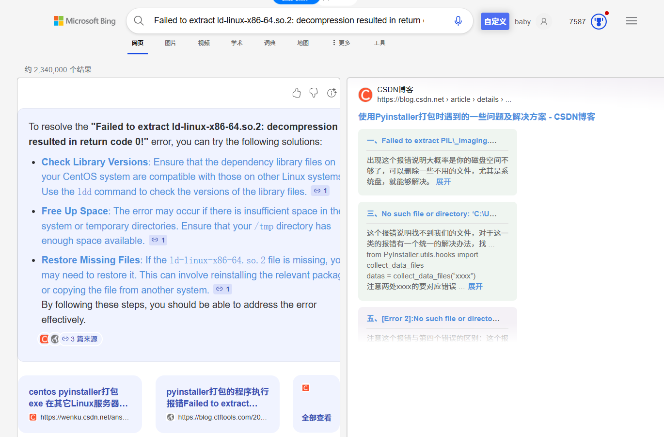The width and height of the screenshot is (664, 437).
Task: Open the 地图 tab
Action: coord(303,43)
